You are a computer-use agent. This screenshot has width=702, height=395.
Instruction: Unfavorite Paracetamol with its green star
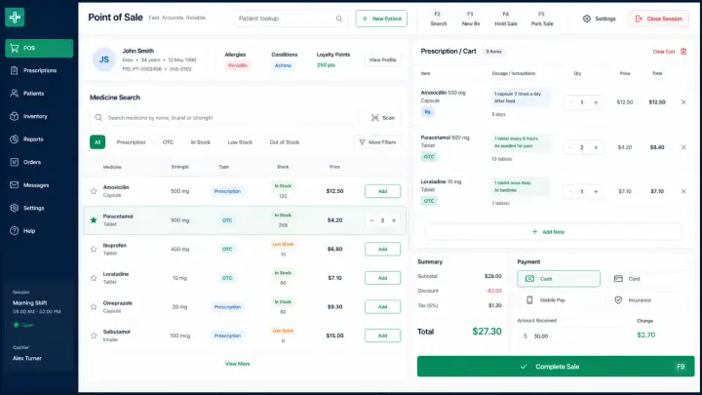(94, 219)
